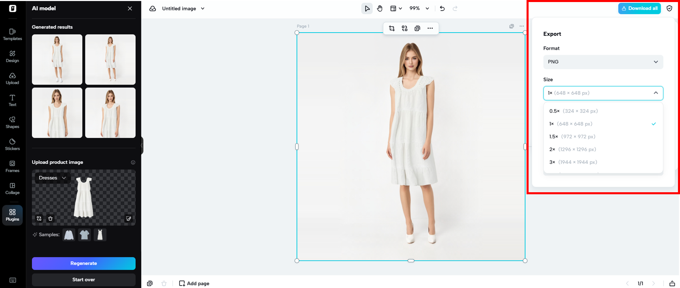
Task: Choose the white dress sample garment
Action: [x=100, y=235]
